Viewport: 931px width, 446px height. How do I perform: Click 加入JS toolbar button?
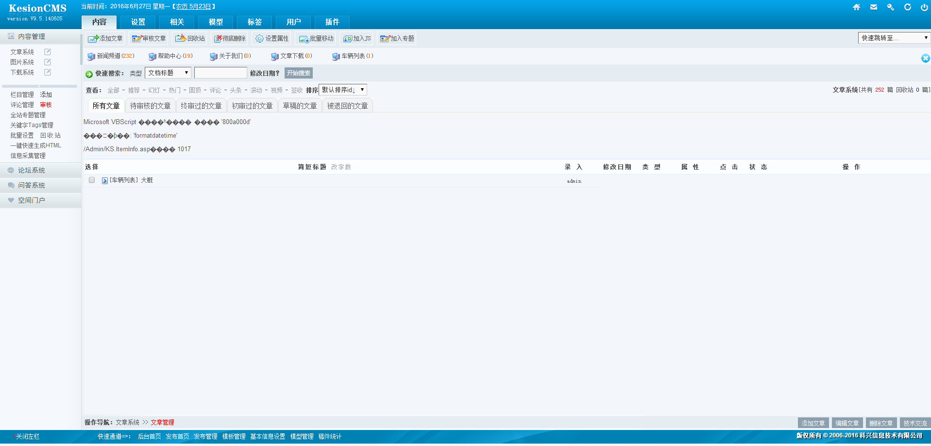point(356,38)
